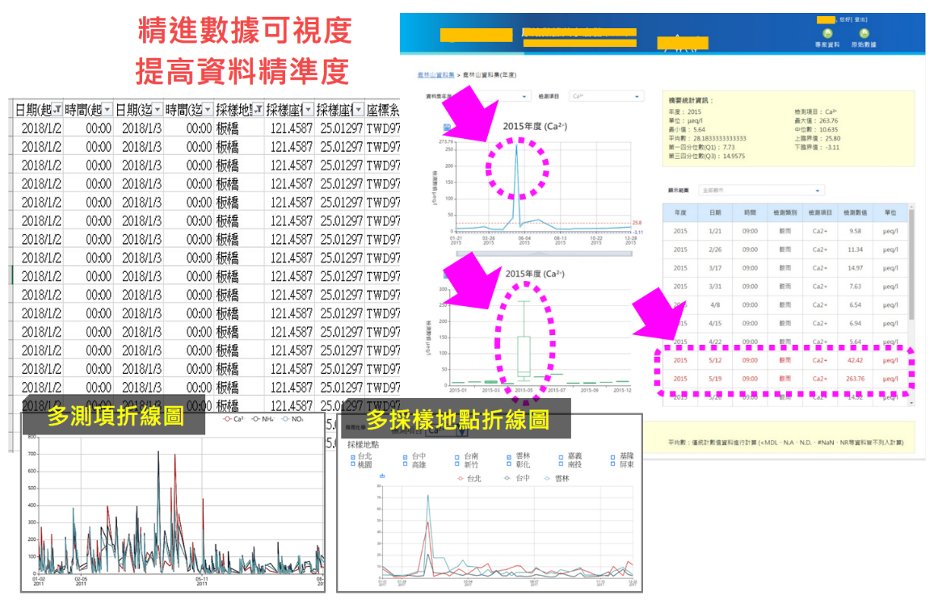Click the range slider below the 2015 line chart

pyautogui.click(x=544, y=254)
